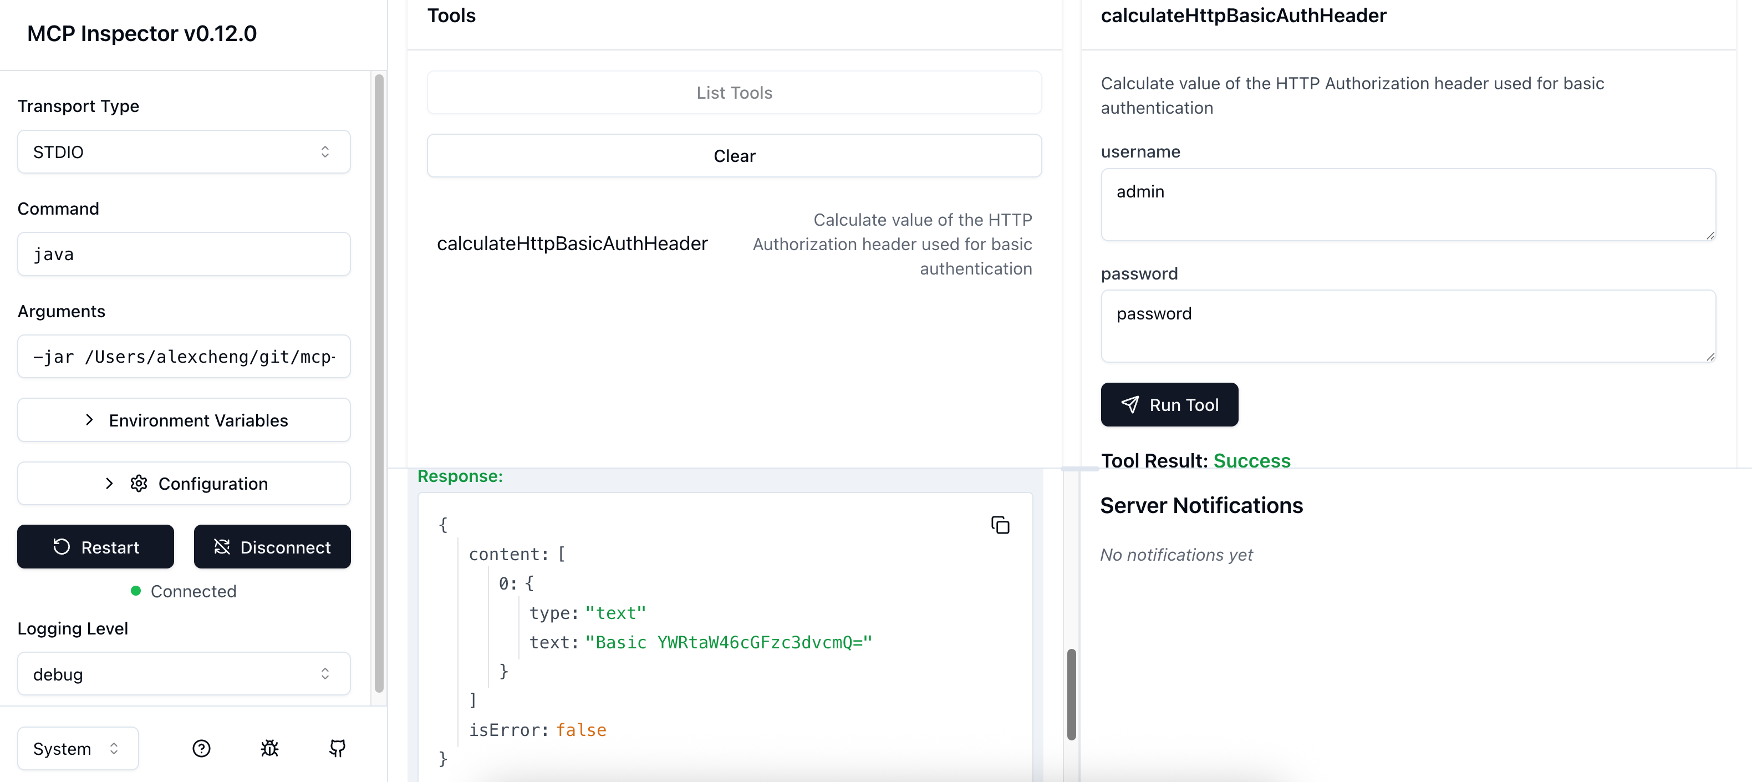Open the Transport Type STDIO dropdown

(184, 152)
